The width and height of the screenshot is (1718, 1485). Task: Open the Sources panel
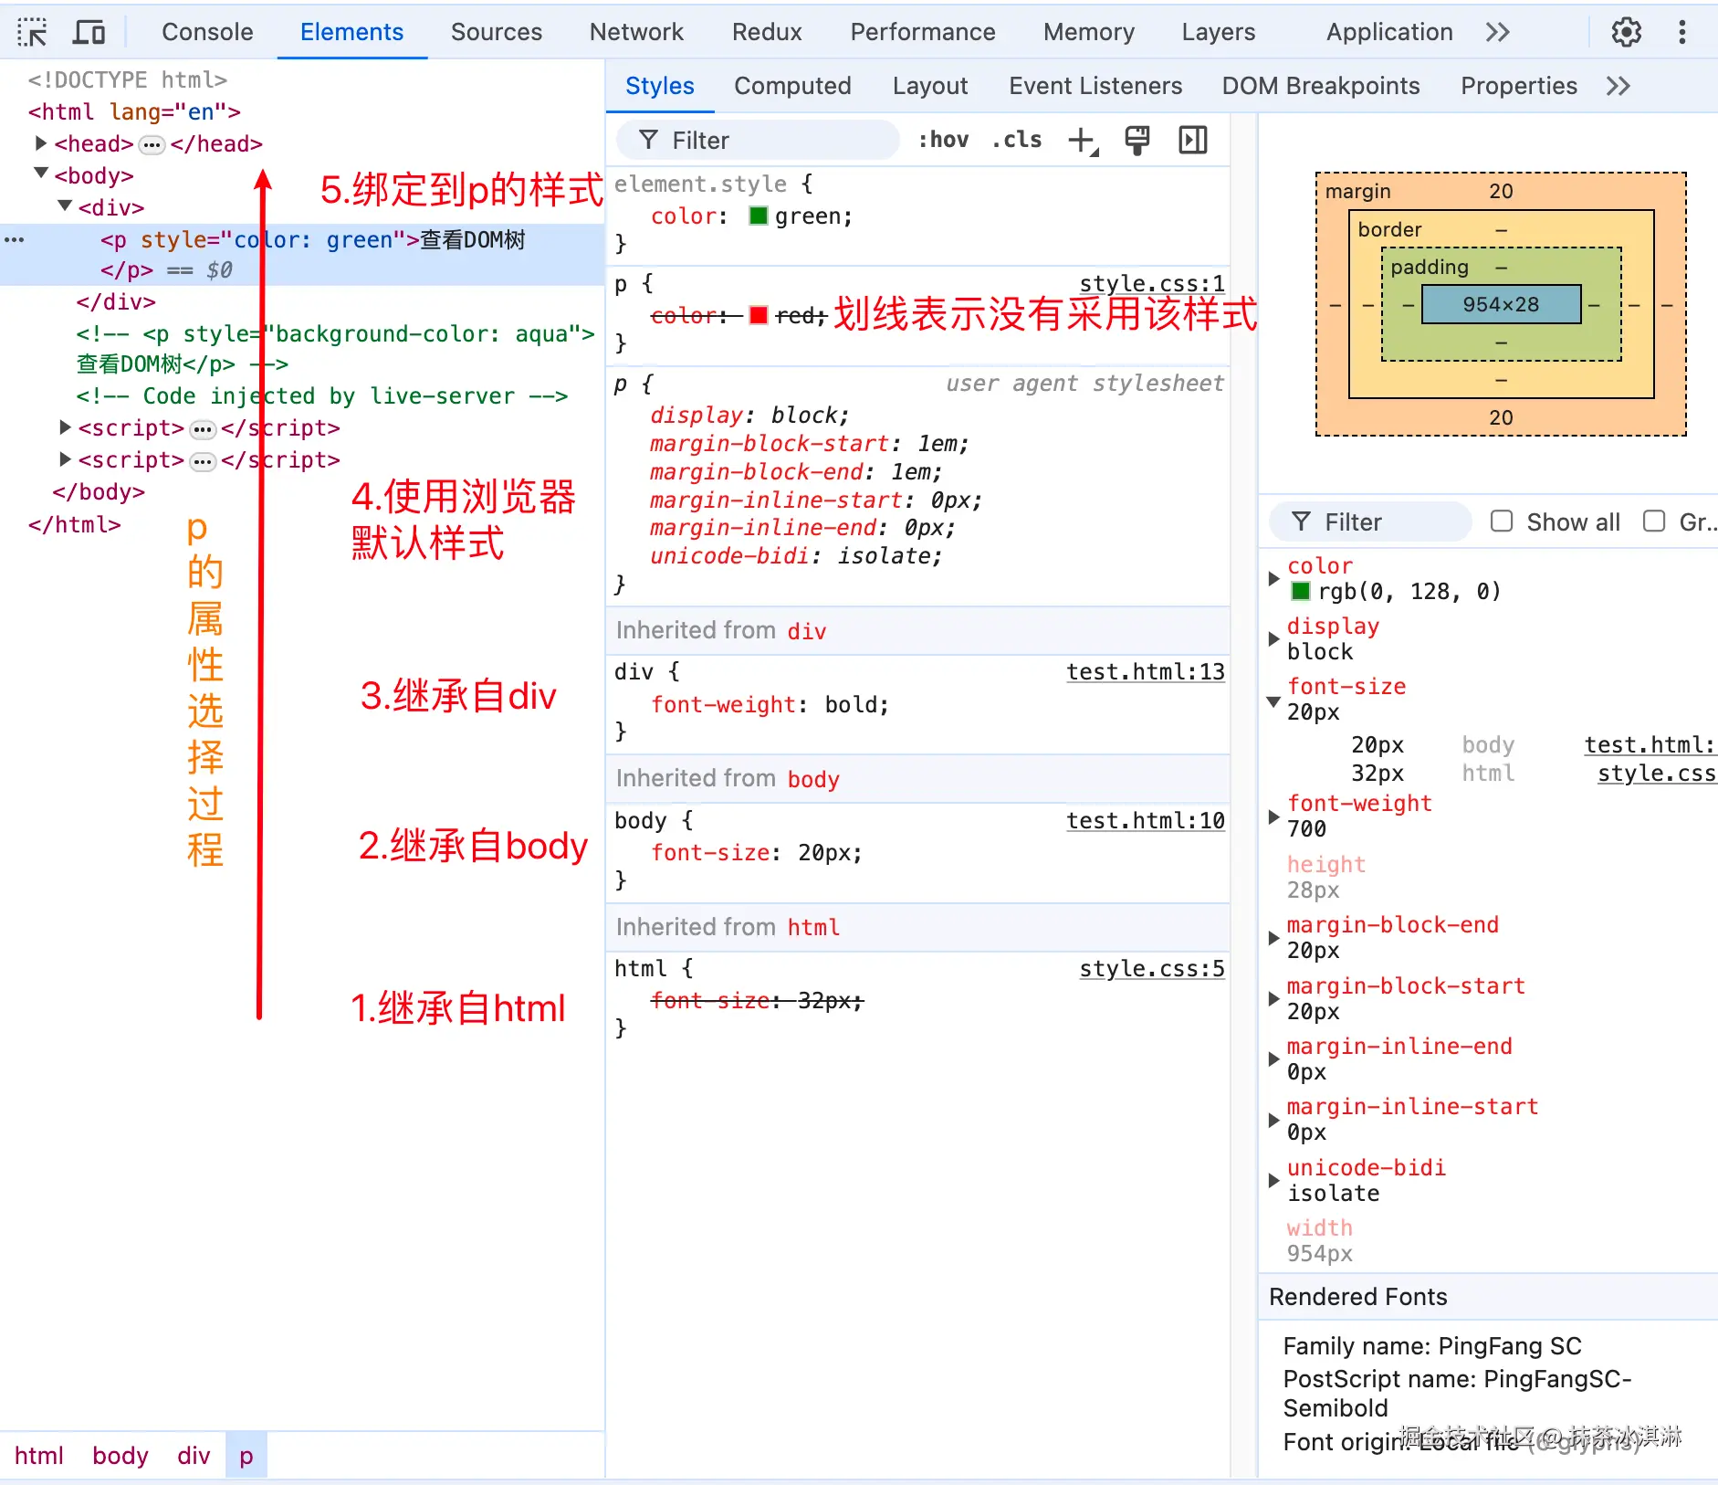[497, 32]
